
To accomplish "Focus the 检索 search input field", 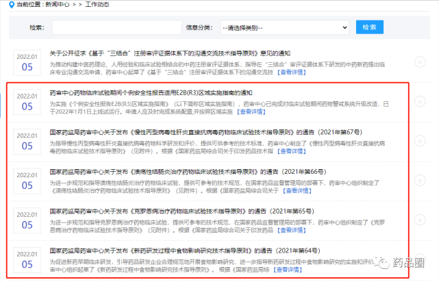I will pos(116,27).
